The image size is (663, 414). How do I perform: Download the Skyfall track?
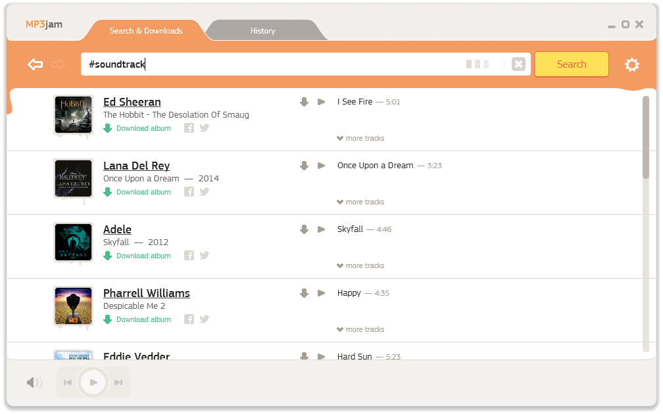[x=304, y=229]
